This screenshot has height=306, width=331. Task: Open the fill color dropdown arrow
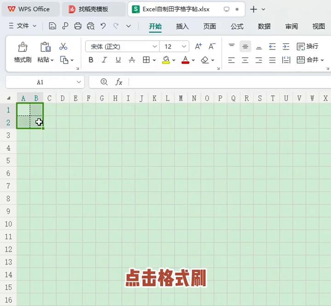(174, 60)
